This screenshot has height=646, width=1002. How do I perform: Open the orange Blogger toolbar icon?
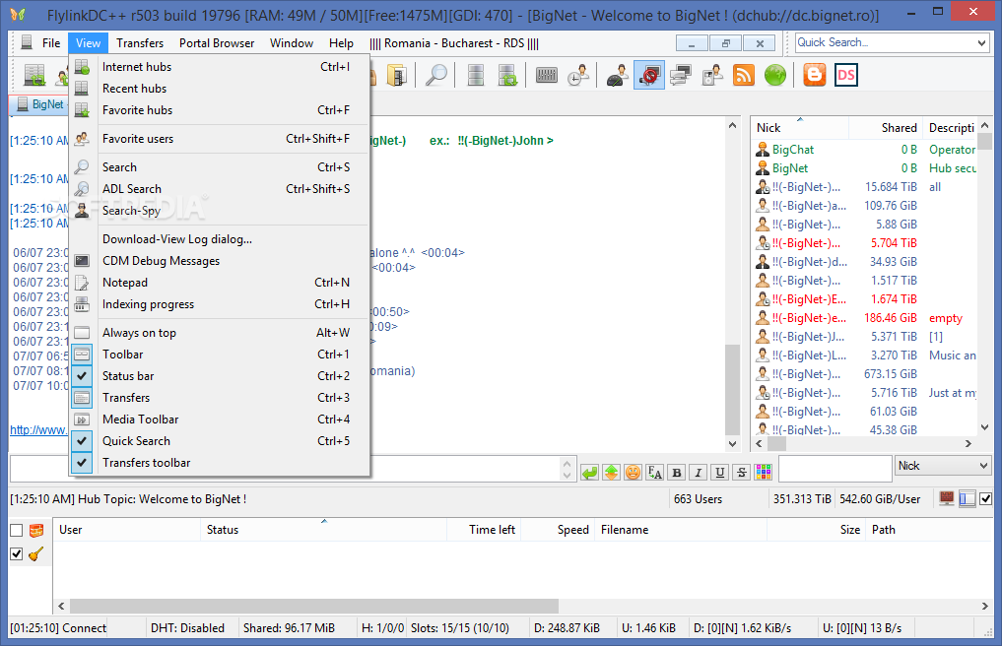(x=815, y=76)
